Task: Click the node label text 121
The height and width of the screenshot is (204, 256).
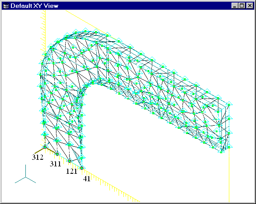Action: (71, 171)
